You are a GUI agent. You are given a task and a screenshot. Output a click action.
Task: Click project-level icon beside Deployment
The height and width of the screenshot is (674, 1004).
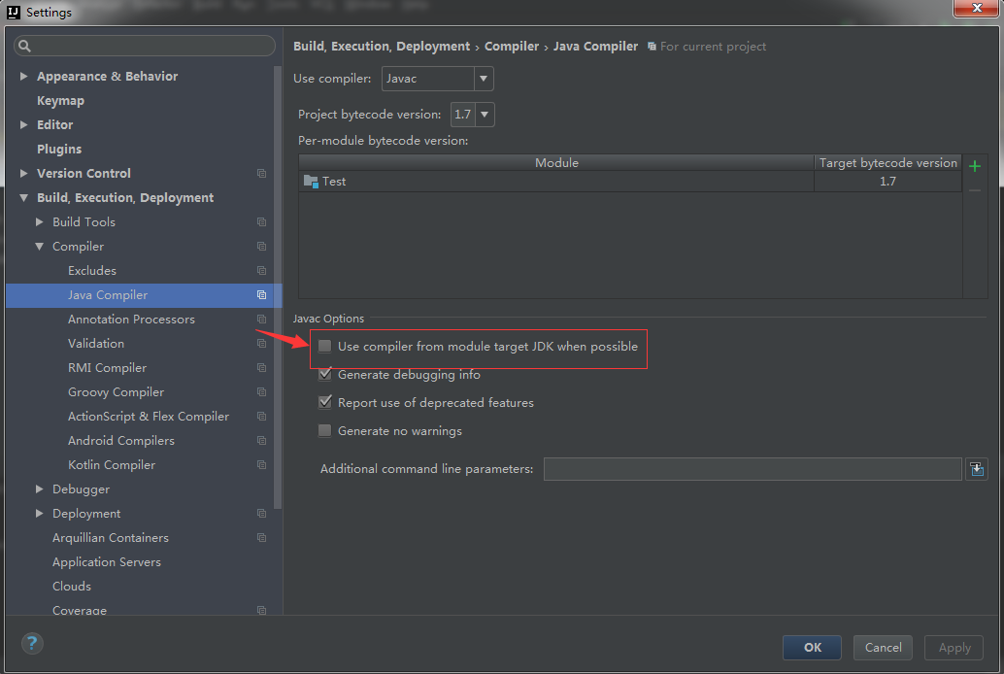261,513
